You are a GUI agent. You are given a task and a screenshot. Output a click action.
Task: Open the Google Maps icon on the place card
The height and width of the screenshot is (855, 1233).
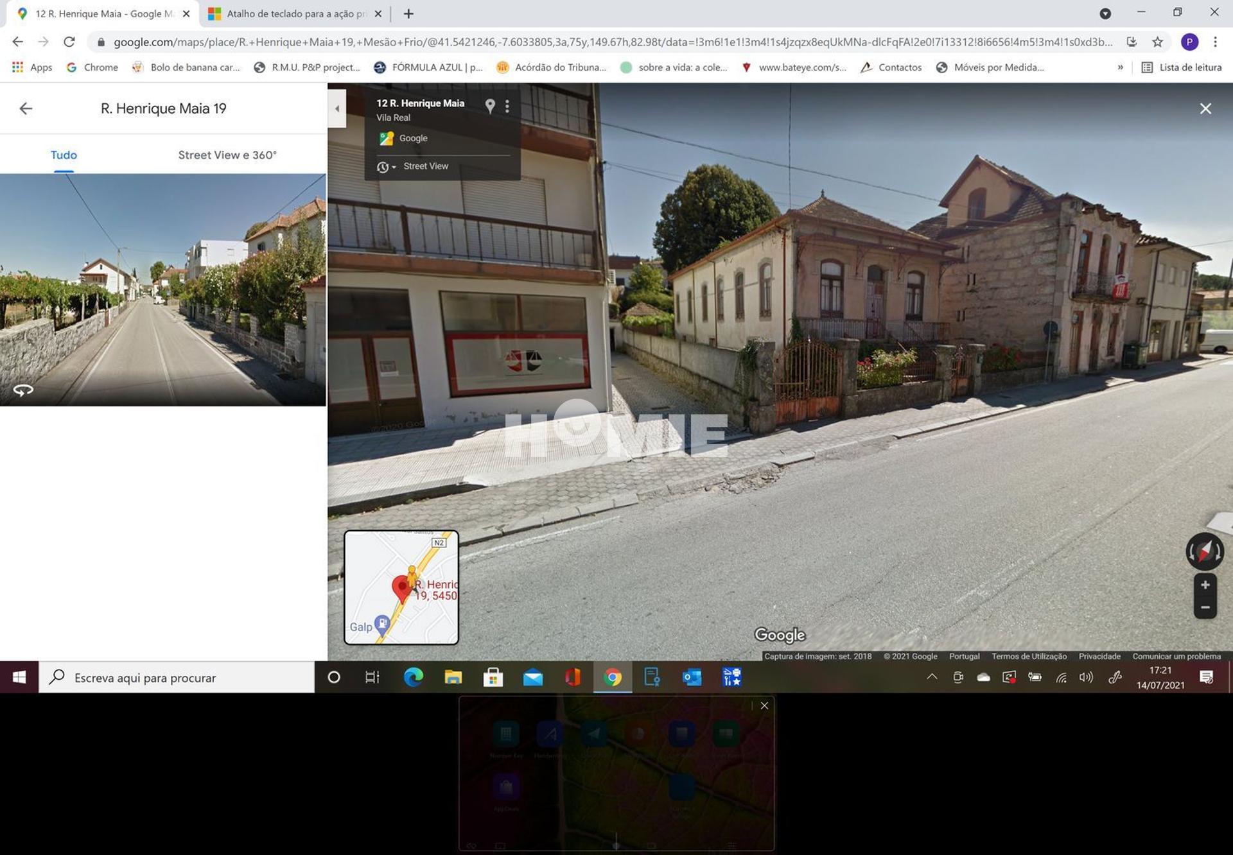388,137
